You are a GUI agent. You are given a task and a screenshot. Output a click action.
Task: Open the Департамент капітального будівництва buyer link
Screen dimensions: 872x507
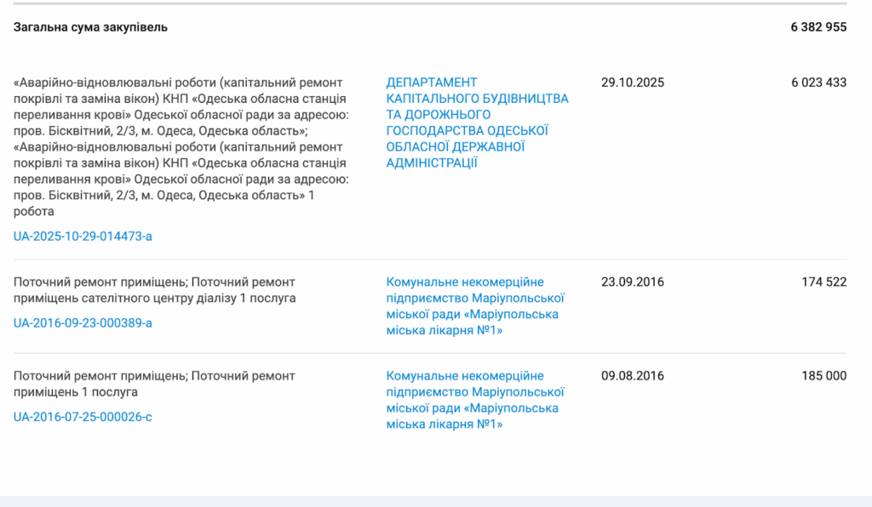[x=477, y=122]
